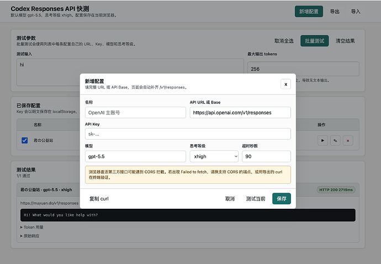Click the https://muyuan.do/v1/responses URL text

pyautogui.click(x=49, y=203)
